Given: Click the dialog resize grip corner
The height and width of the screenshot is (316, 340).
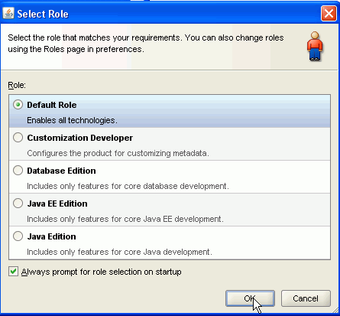Looking at the screenshot, I should click(x=335, y=311).
